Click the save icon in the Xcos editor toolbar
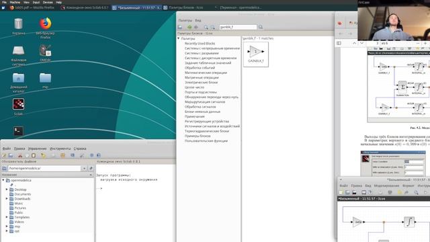Image resolution: width=430 pixels, height=242 pixels. point(354,192)
